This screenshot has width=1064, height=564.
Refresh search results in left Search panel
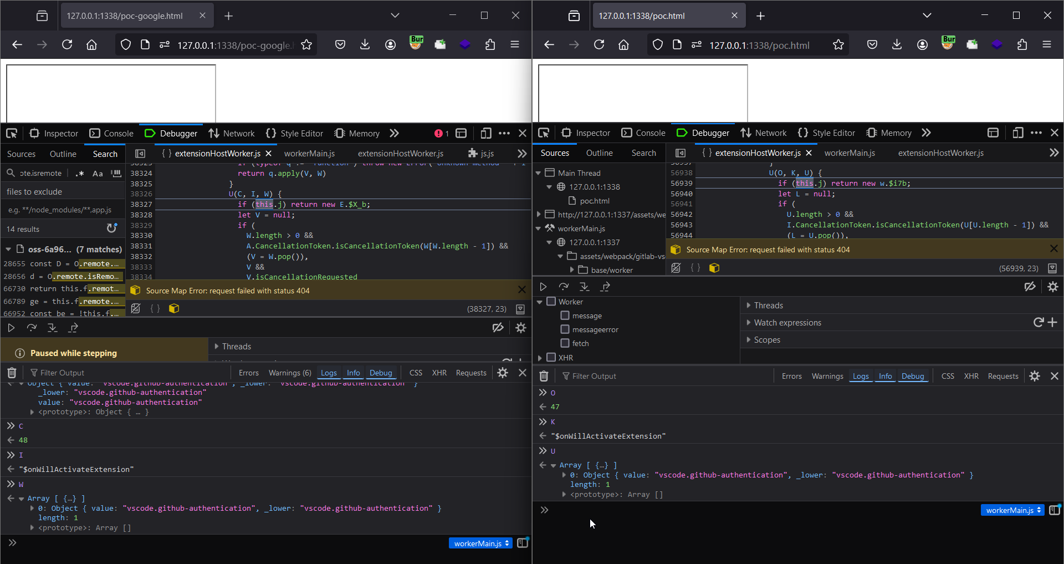tap(112, 228)
